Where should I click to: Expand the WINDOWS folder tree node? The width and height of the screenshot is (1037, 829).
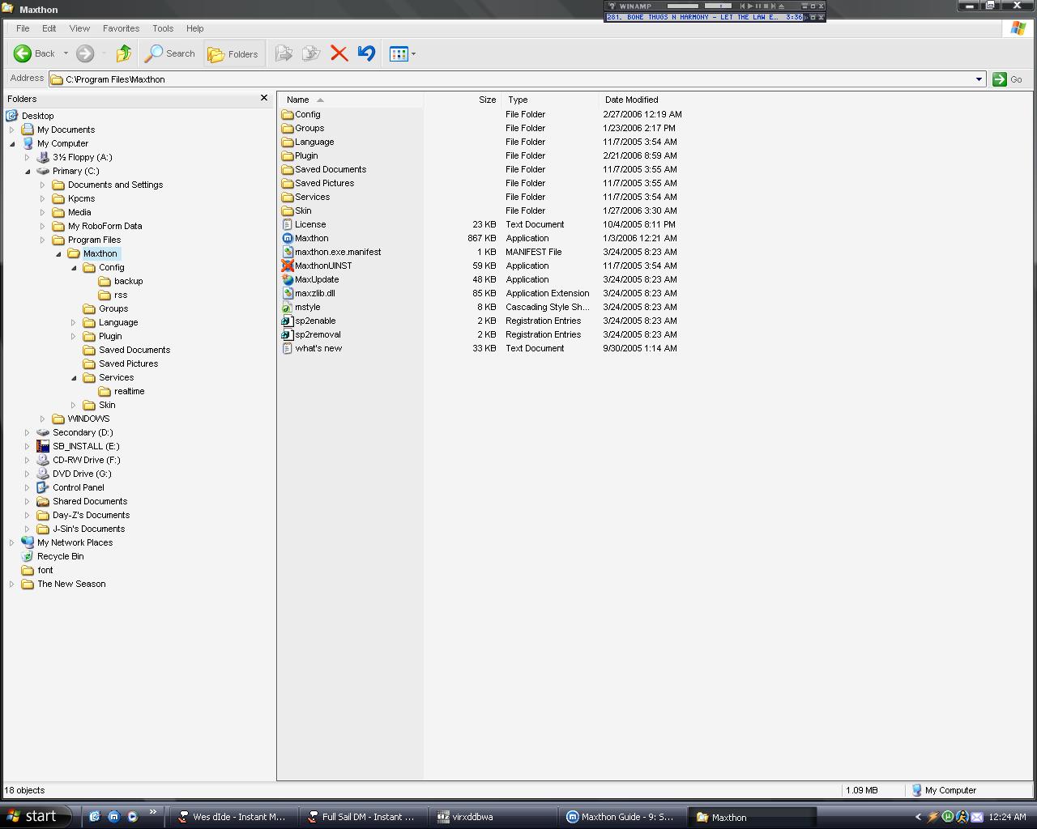[43, 419]
